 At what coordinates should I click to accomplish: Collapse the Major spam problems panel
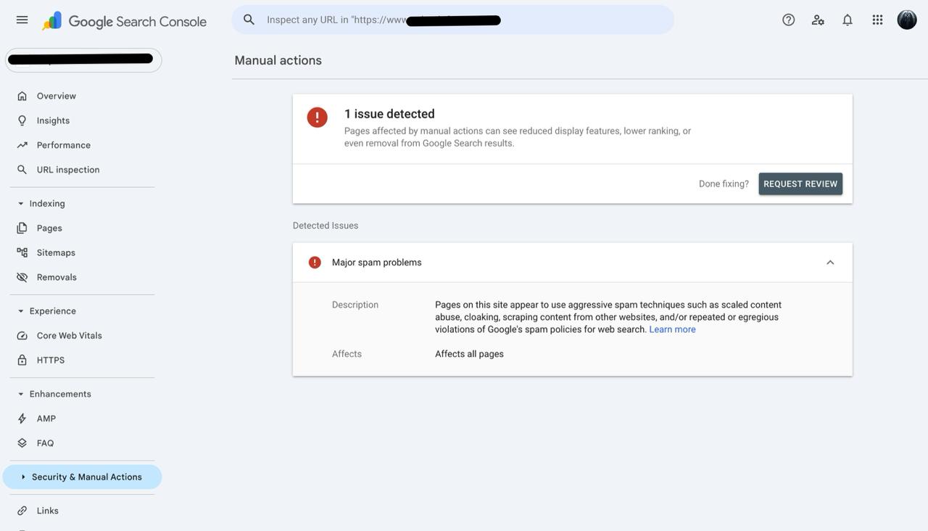click(x=830, y=263)
